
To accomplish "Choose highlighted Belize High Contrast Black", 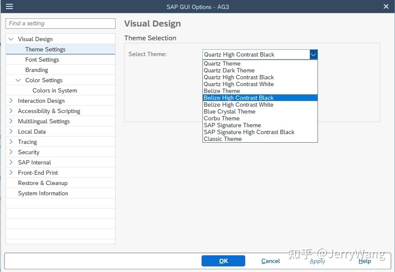I will (260, 98).
